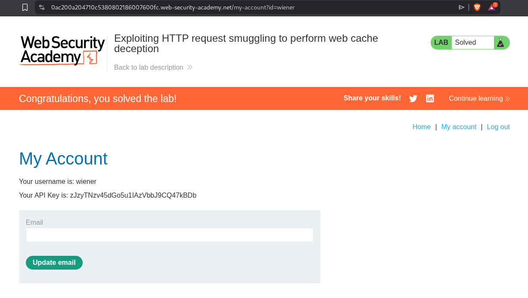Viewport: 528px width, 298px height.
Task: Click the lab flask icon
Action: point(500,43)
